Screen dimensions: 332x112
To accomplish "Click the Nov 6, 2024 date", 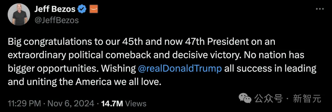I will pyautogui.click(x=70, y=103).
